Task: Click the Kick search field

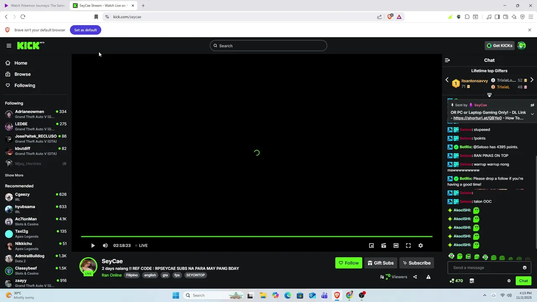Action: pos(268,46)
